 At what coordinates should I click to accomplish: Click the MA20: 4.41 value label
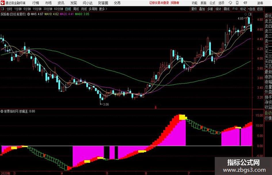[x=67, y=14]
